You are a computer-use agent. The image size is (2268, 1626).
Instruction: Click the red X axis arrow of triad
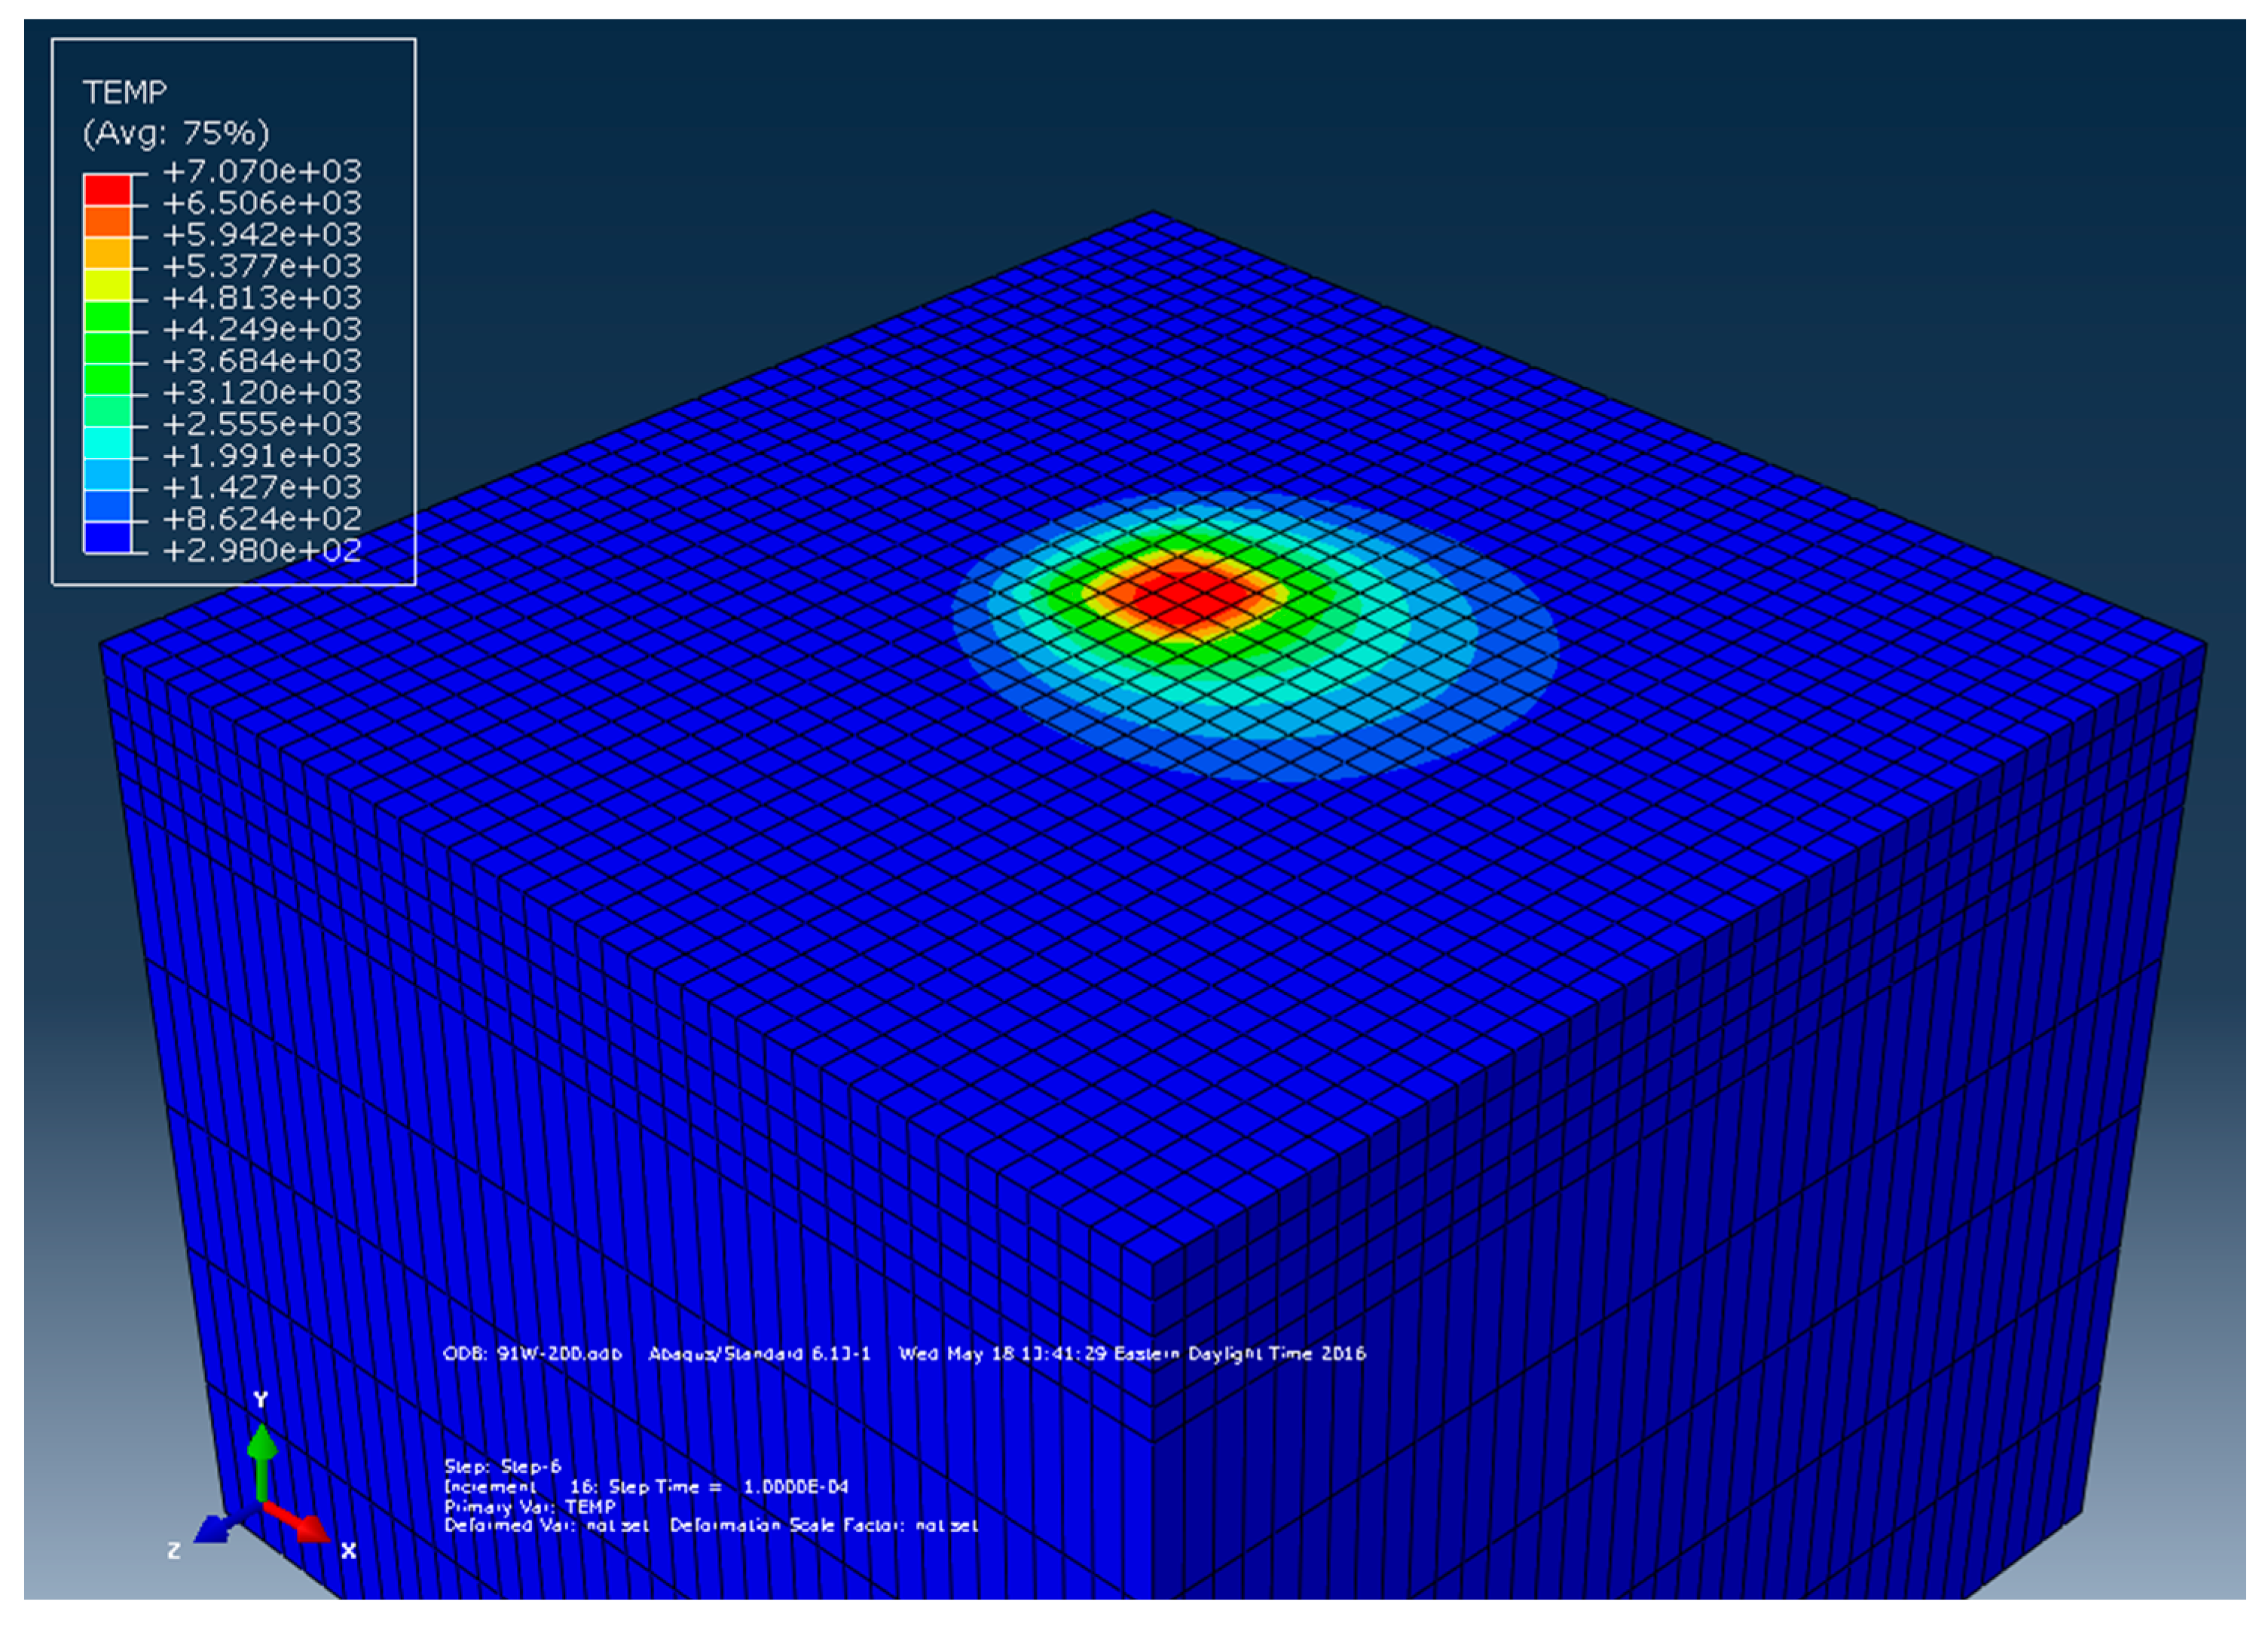[298, 1521]
